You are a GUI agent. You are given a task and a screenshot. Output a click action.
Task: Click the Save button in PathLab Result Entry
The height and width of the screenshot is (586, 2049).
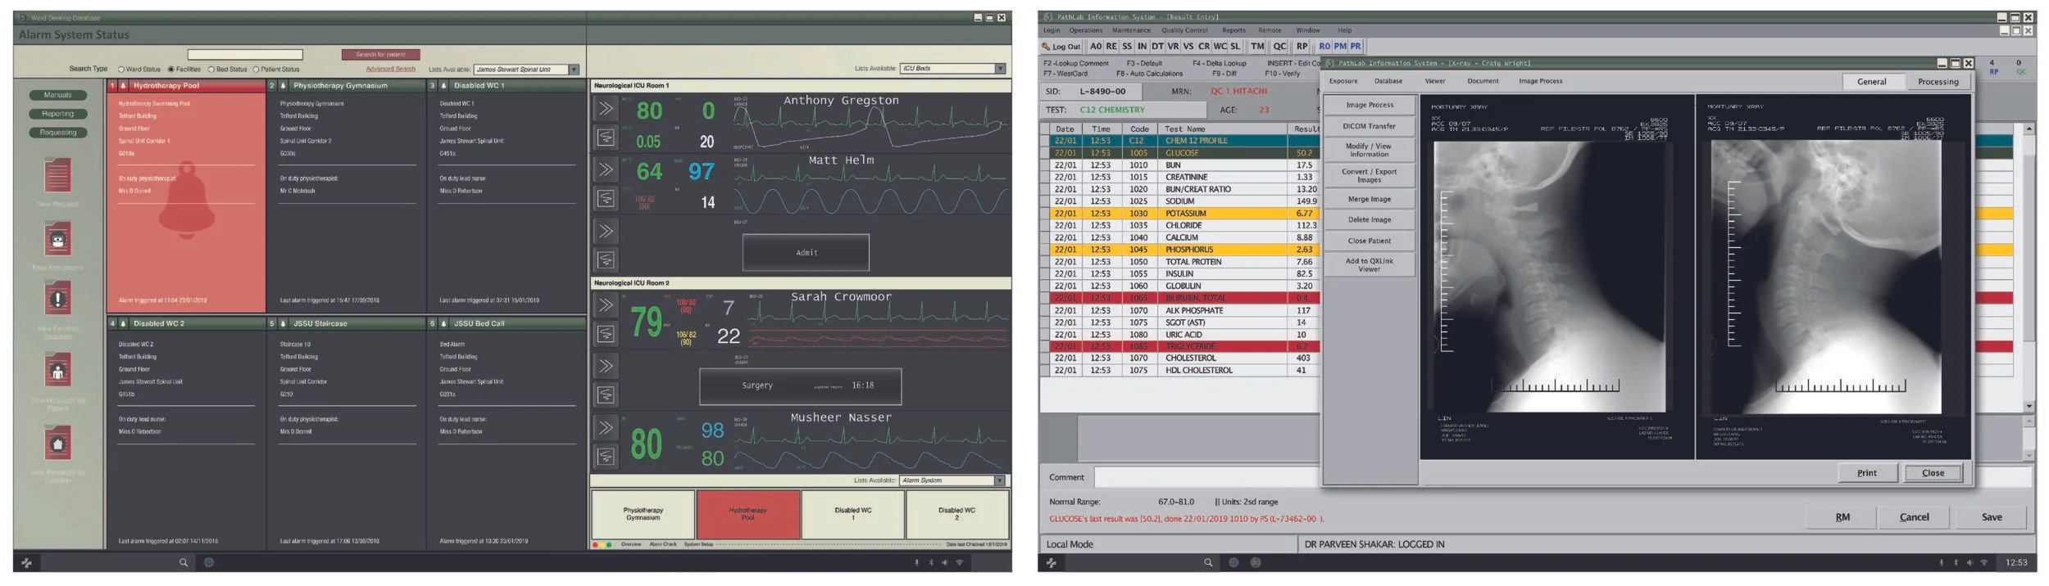1992,517
